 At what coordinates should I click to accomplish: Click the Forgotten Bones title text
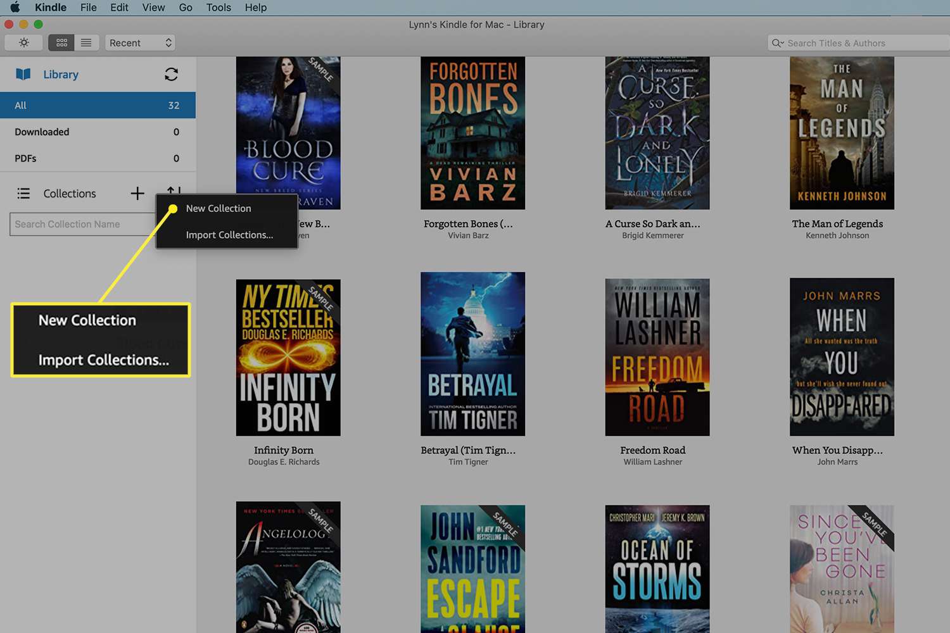coord(468,223)
